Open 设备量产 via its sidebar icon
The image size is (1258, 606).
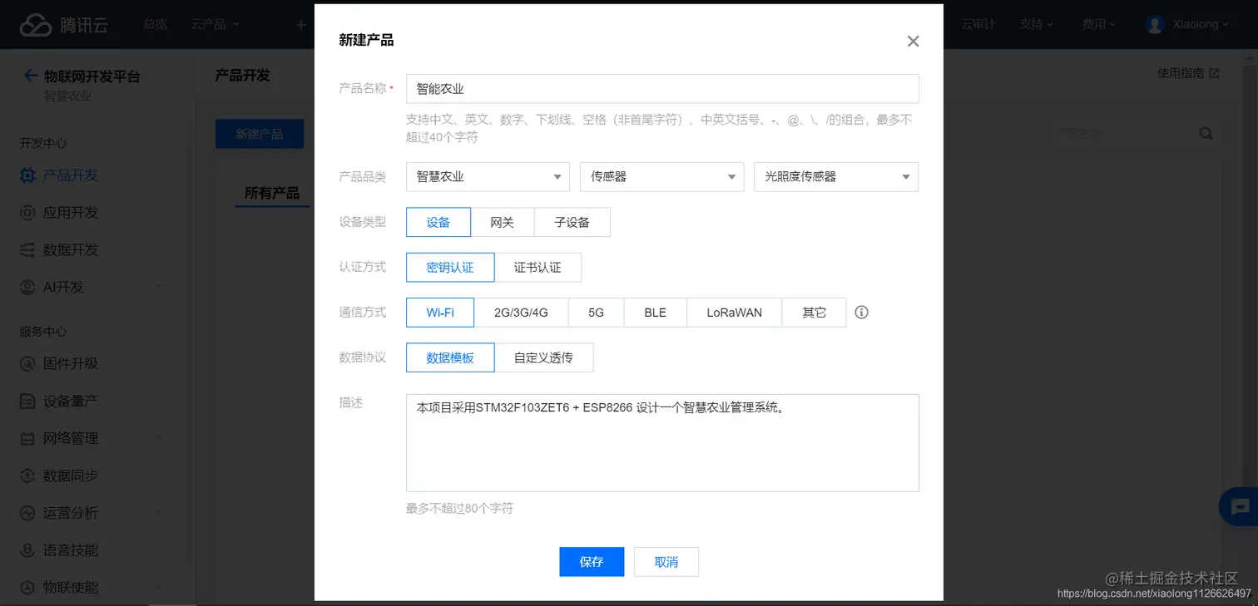27,401
